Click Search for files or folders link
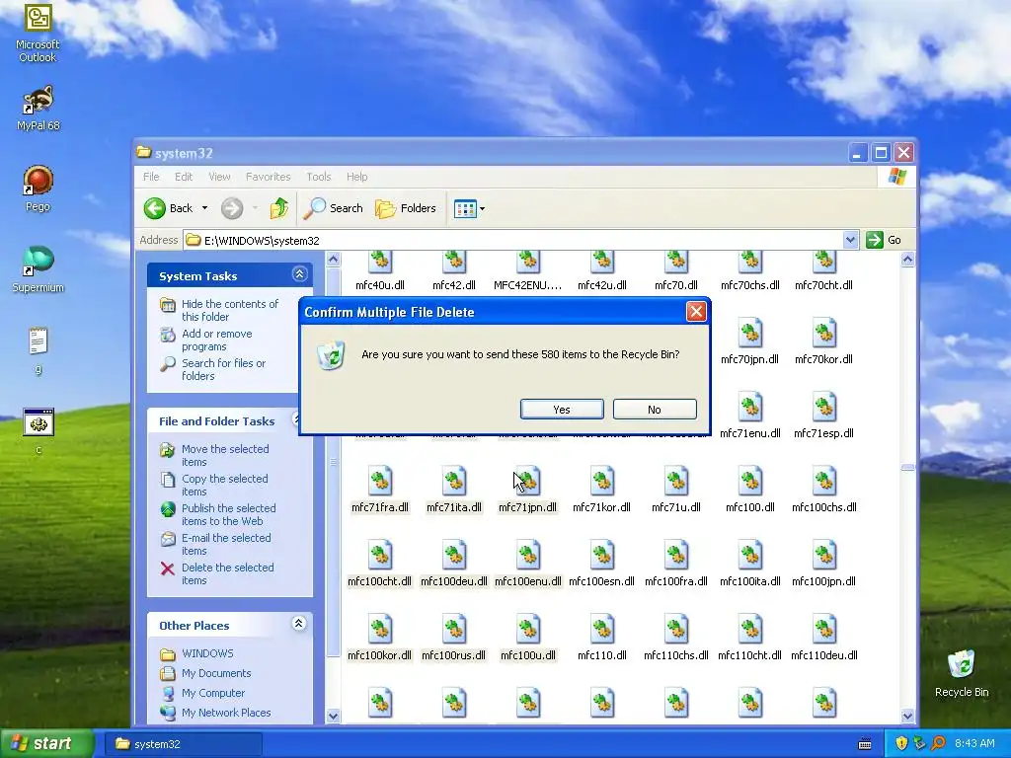Viewport: 1011px width, 758px height. (x=223, y=369)
